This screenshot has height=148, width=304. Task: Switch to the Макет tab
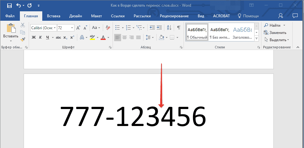(x=96, y=16)
